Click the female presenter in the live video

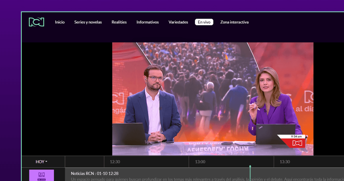pyautogui.click(x=269, y=103)
